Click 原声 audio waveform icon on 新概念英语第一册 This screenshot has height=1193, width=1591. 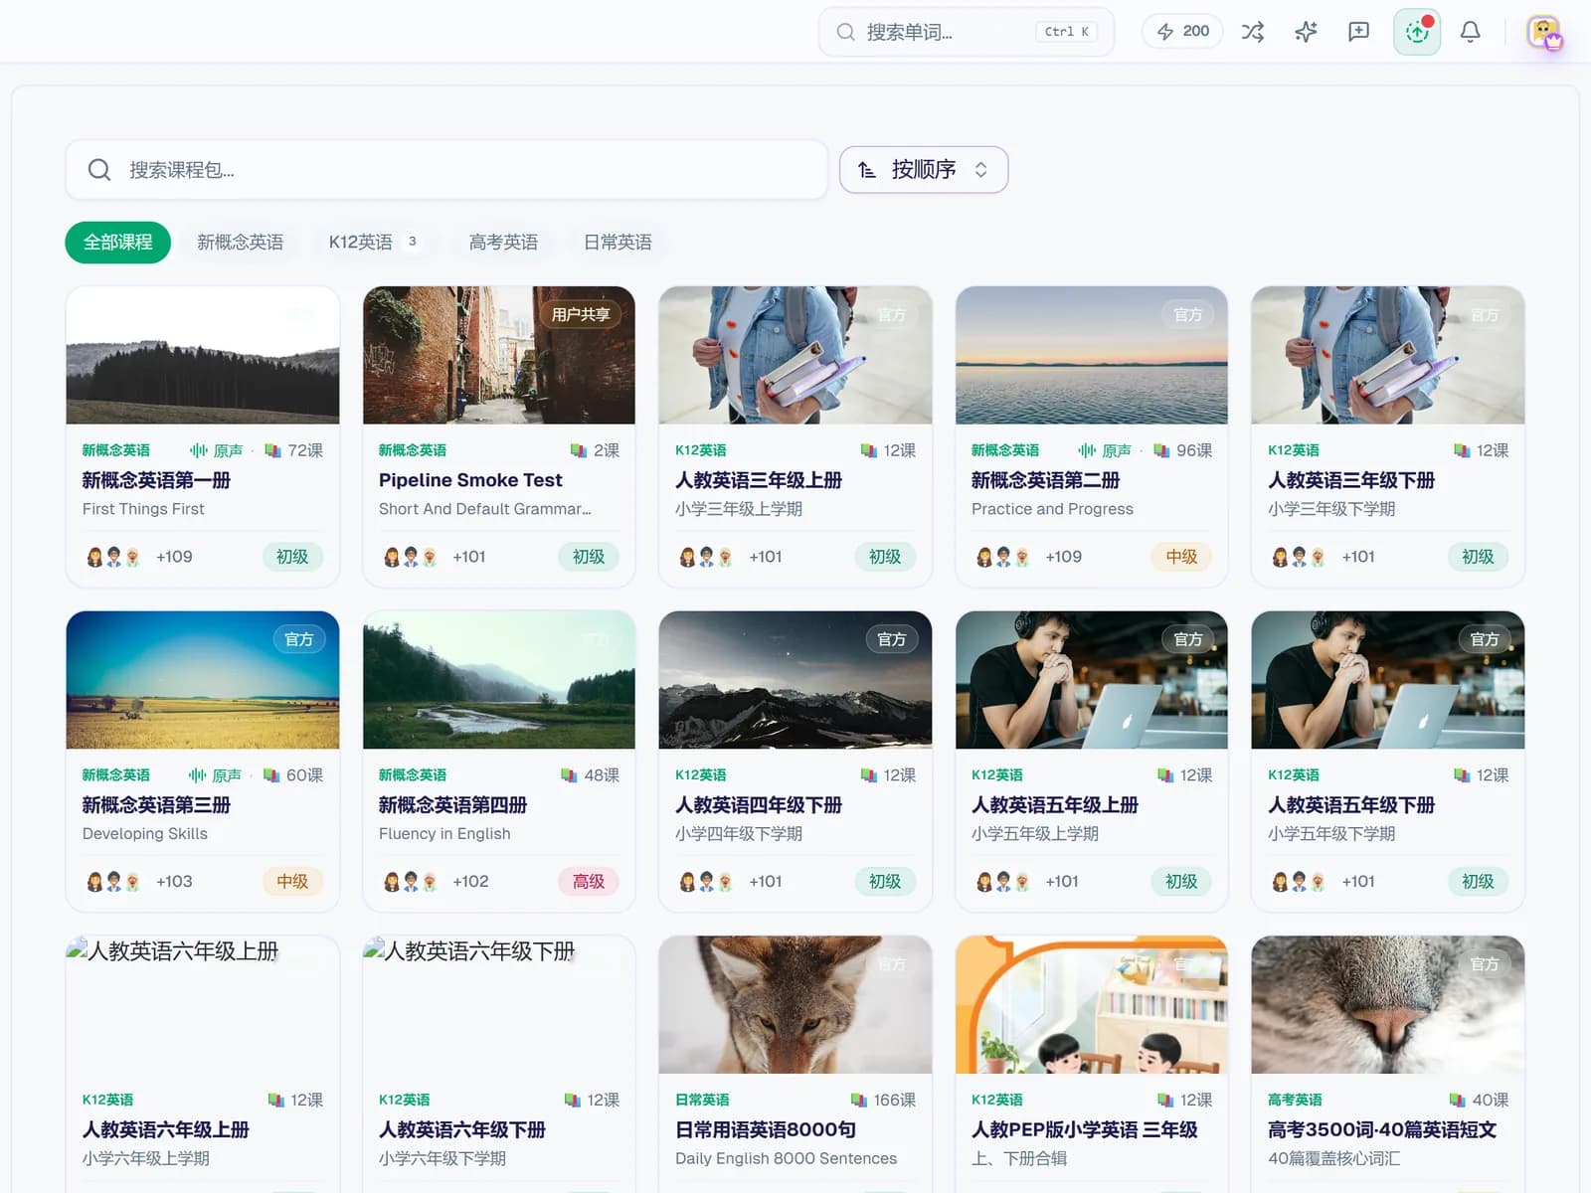point(199,450)
